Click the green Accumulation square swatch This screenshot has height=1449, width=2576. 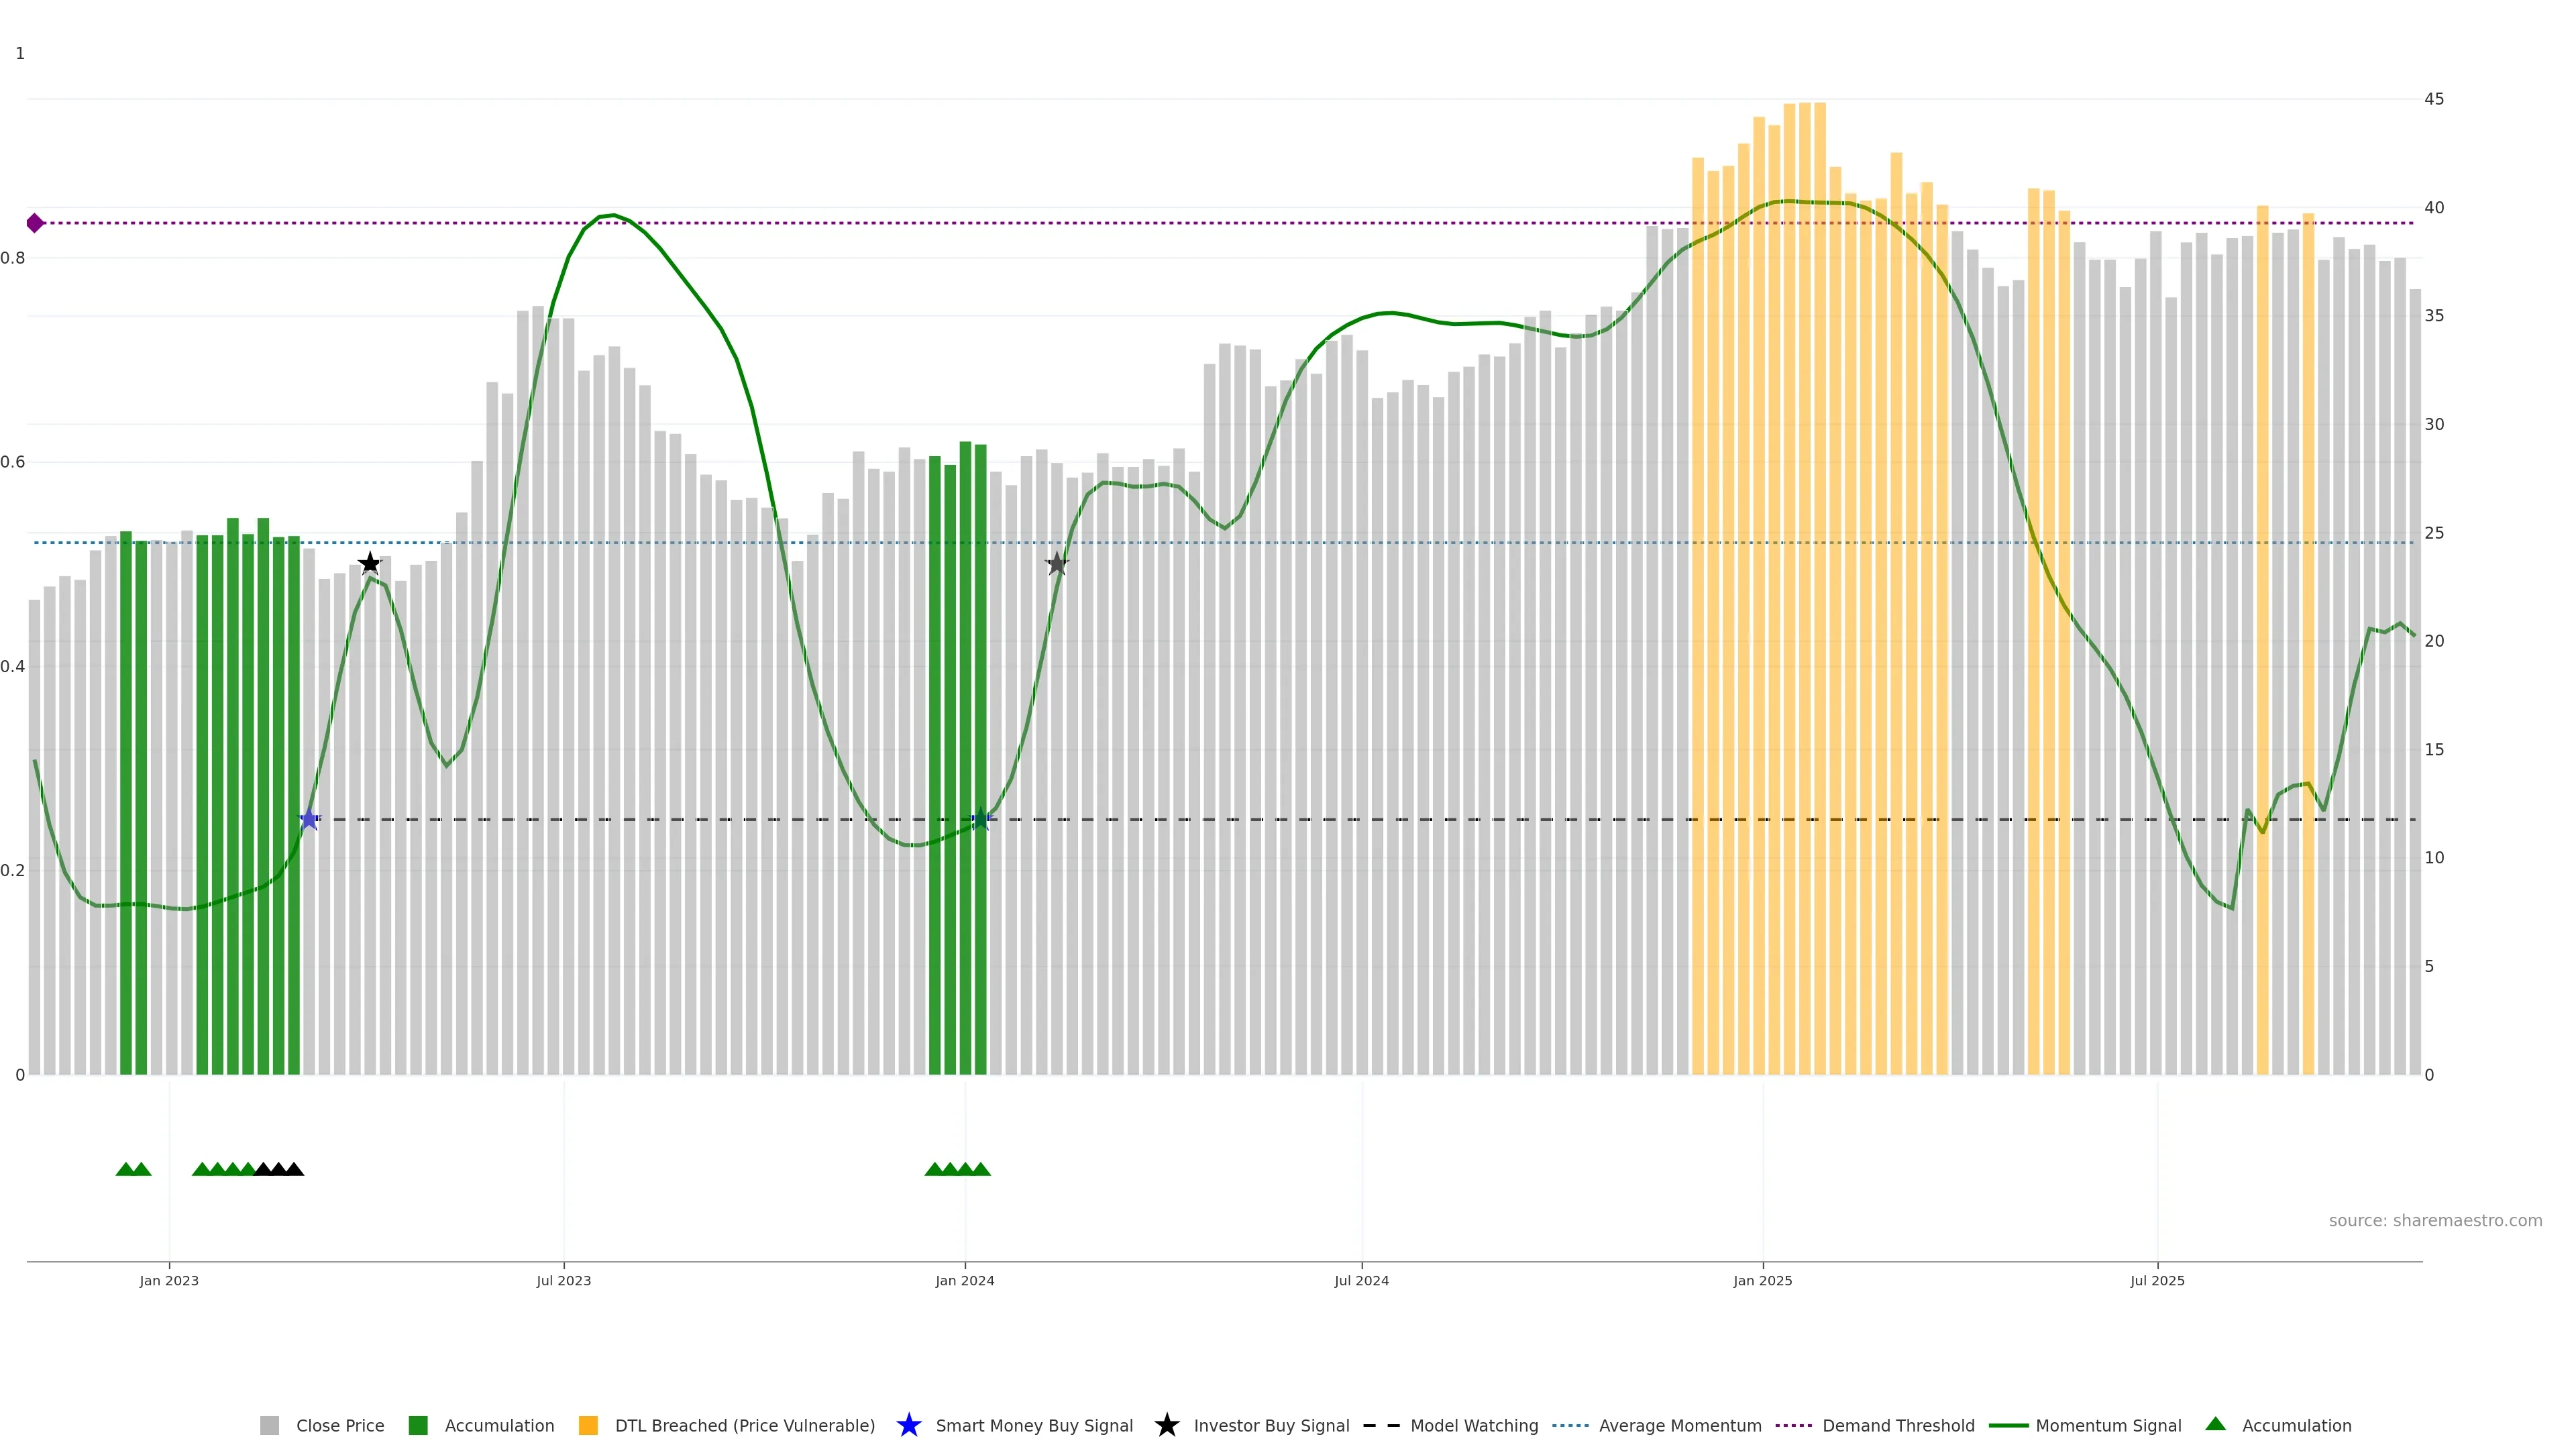click(418, 1426)
